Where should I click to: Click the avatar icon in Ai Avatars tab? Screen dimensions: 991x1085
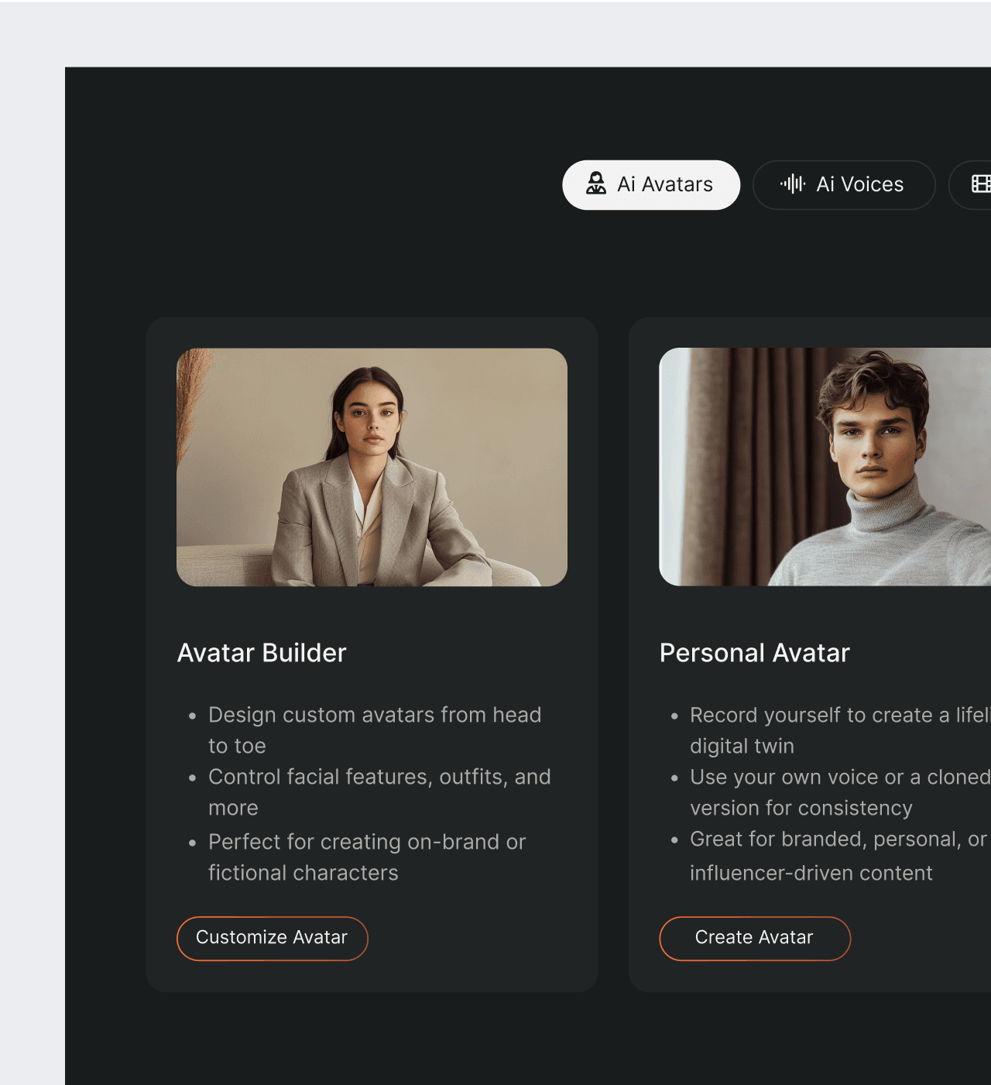tap(596, 184)
